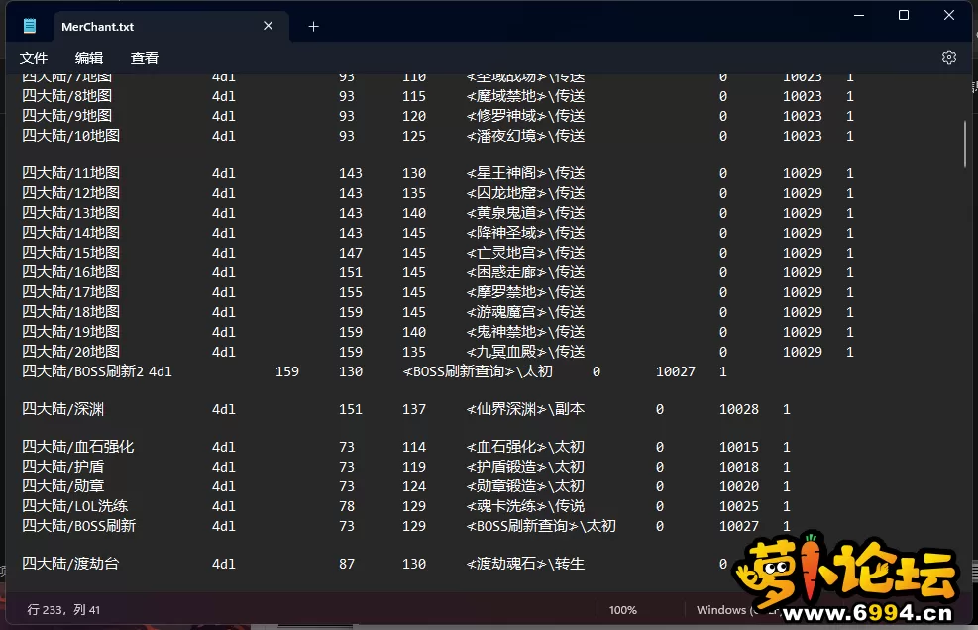
Task: Add a new tab with plus icon
Action: pyautogui.click(x=314, y=27)
